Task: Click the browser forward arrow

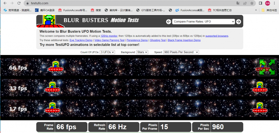Action: click(x=12, y=3)
